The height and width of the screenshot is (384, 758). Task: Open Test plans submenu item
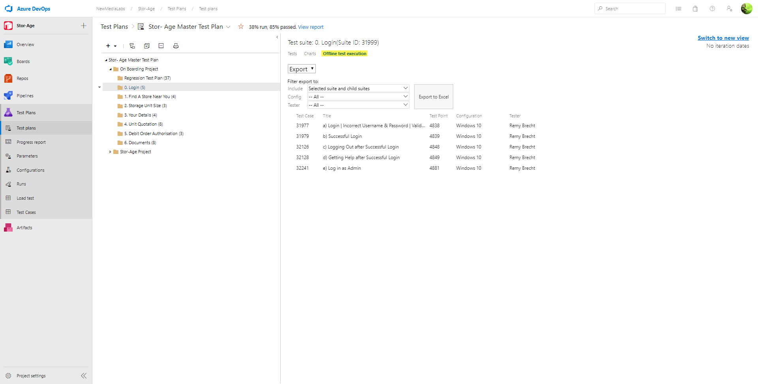click(46, 128)
